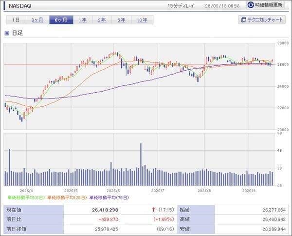Click the 単純移動平均(75日) legend label
292x236 pixels.
(109, 197)
